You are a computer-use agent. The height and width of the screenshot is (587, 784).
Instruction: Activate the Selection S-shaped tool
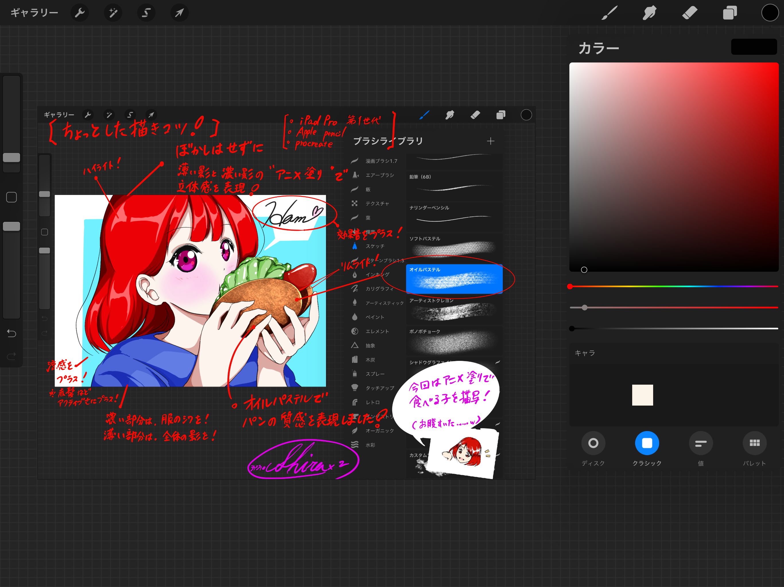pos(146,13)
